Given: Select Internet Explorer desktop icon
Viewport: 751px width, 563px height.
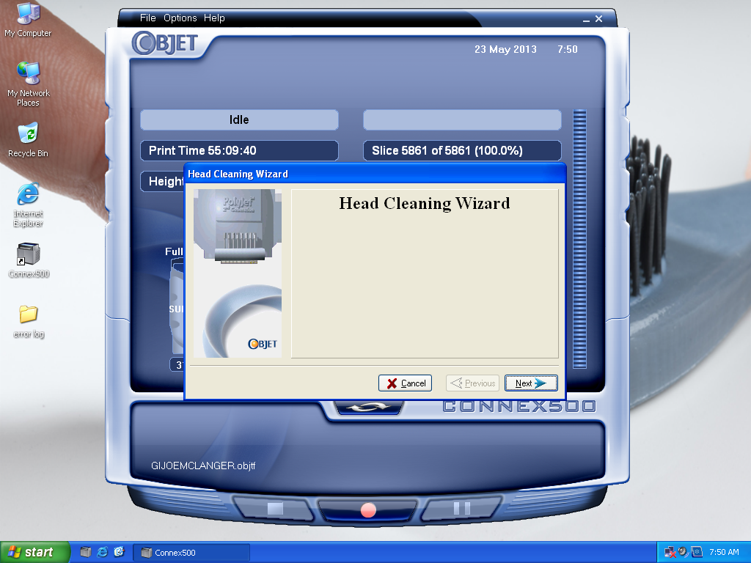Looking at the screenshot, I should click(x=29, y=205).
